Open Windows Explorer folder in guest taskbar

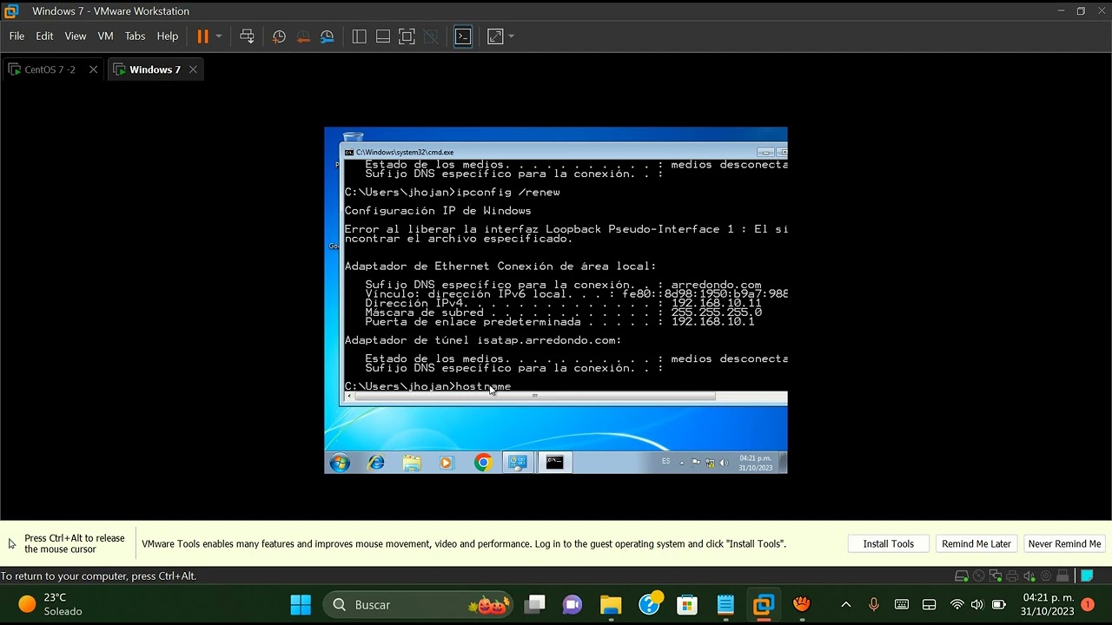[x=412, y=463]
